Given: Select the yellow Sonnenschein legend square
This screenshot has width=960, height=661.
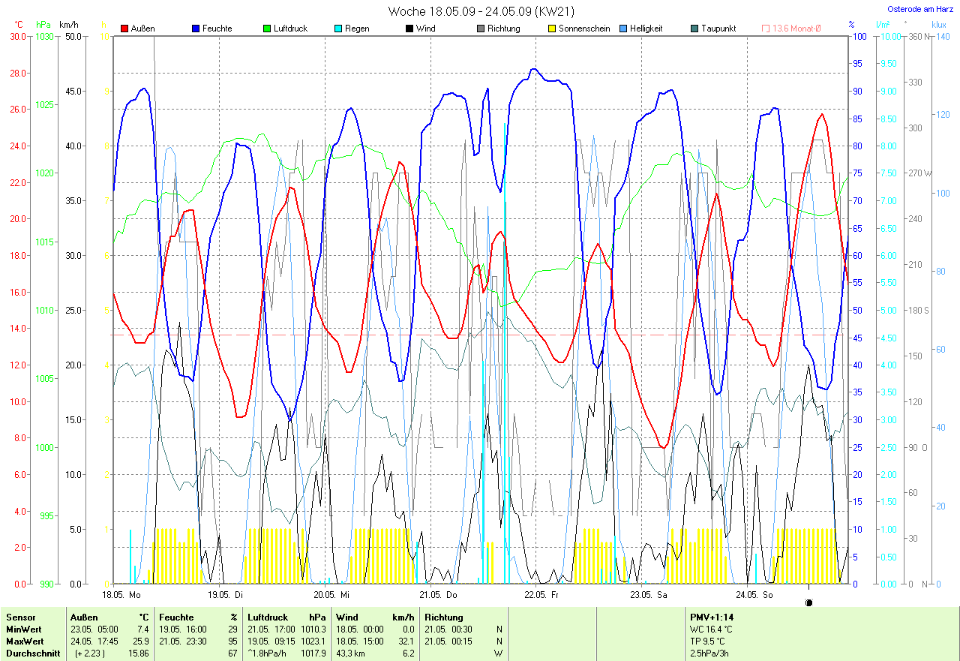Looking at the screenshot, I should [552, 29].
